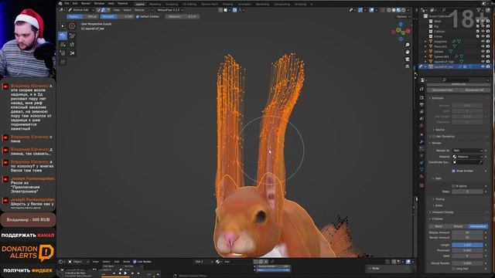Select the Comb hair tool
Viewport: 495px width, 278px height.
point(63,36)
